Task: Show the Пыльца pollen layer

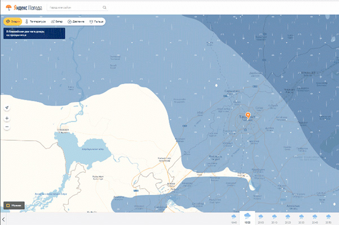Action: 98,21
